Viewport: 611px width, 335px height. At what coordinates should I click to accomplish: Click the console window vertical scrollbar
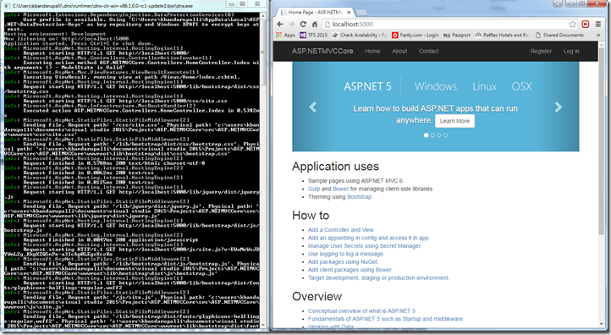coord(263,169)
